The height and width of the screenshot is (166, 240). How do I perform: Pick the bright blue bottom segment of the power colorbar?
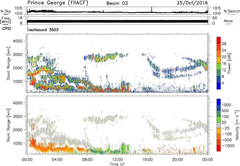(219, 86)
